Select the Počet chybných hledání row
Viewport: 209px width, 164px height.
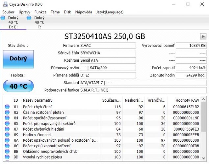pos(102,129)
